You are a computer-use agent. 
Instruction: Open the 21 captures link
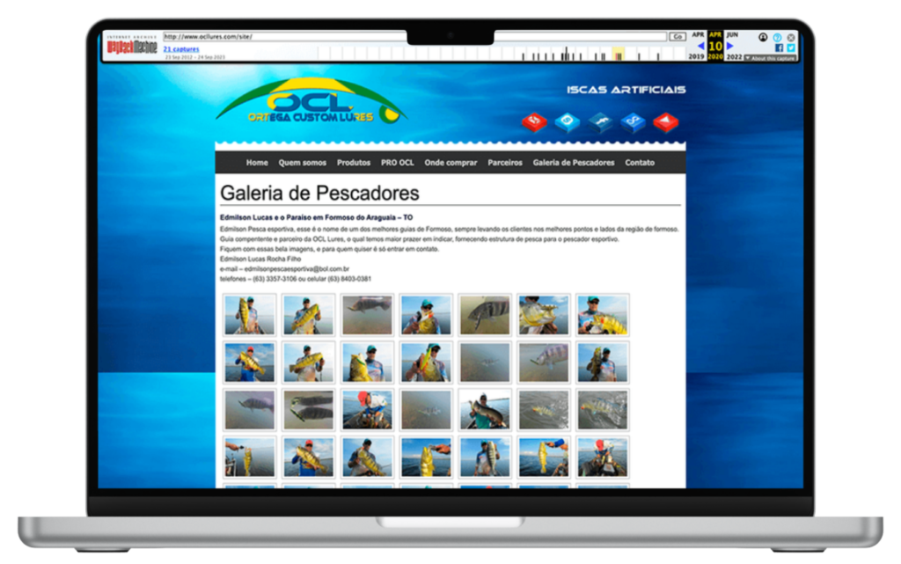(x=180, y=49)
